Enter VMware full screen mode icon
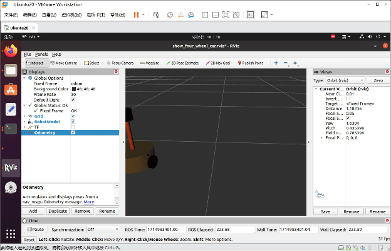Image resolution: width=391 pixels, height=251 pixels. [226, 15]
